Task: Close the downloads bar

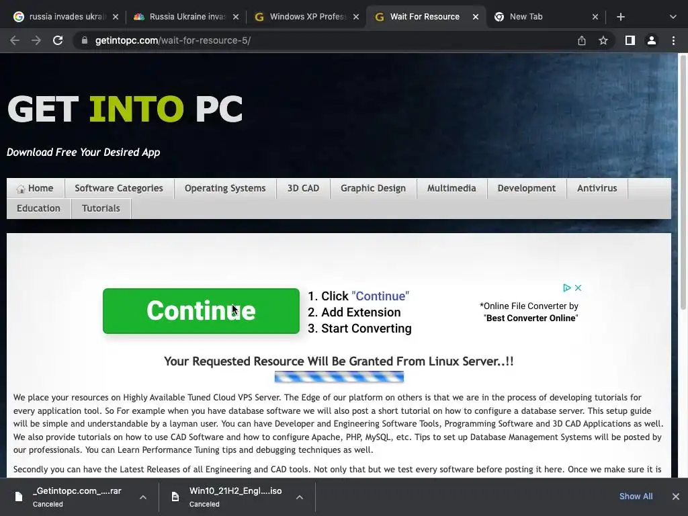Action: [x=676, y=497]
